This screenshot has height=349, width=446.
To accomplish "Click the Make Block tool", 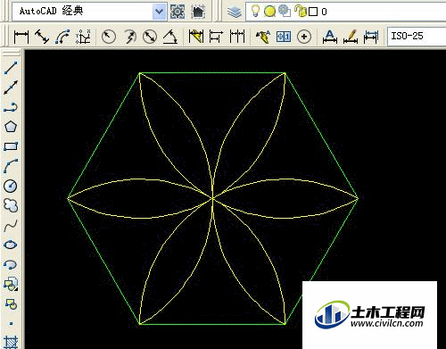I will coord(11,303).
